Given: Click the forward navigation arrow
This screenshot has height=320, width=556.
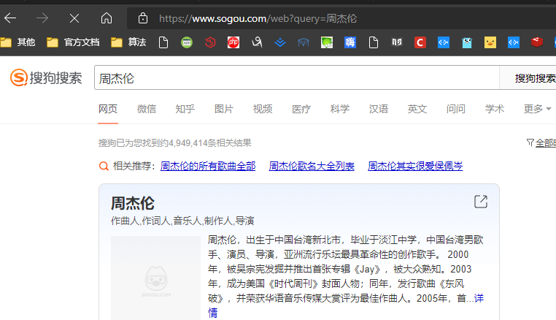Looking at the screenshot, I should point(42,18).
